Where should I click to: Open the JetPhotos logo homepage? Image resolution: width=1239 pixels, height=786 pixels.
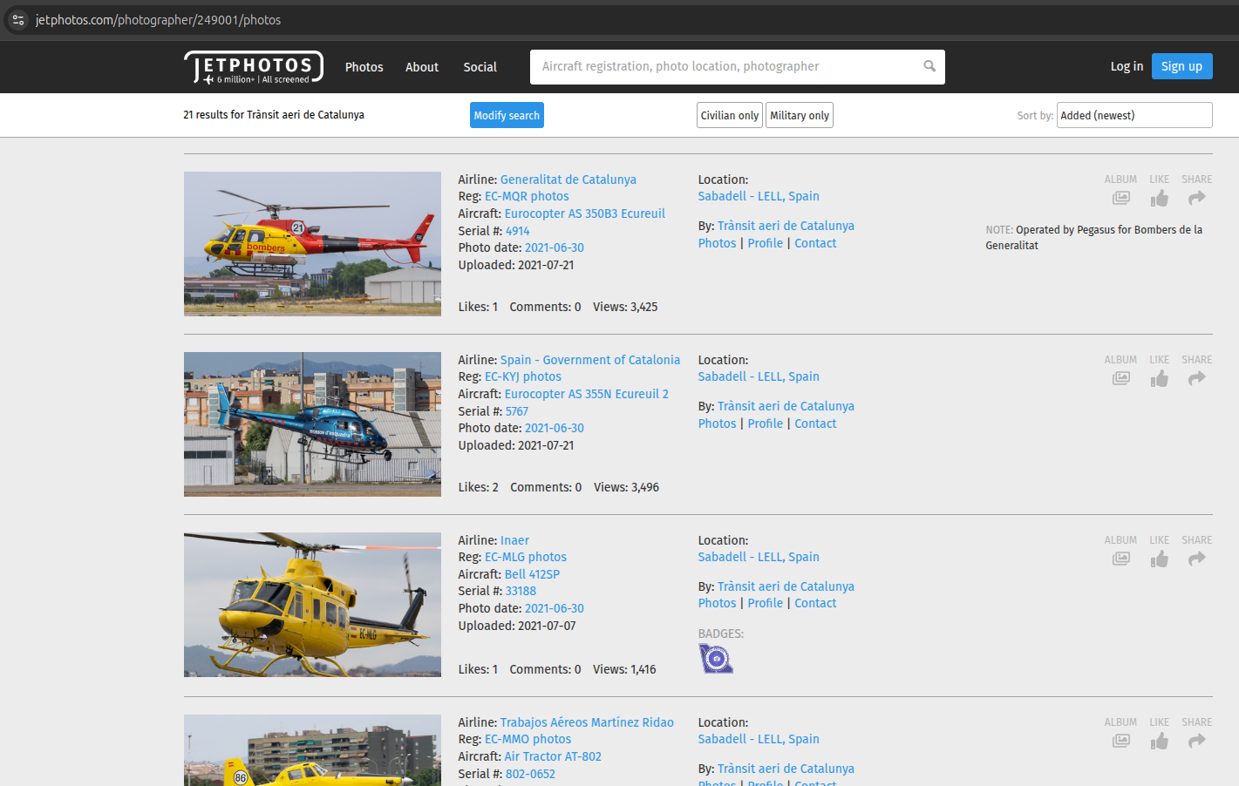(x=254, y=67)
